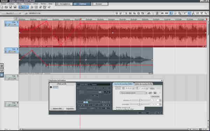Move the upper slider in the dialog's right panel

tap(140, 100)
